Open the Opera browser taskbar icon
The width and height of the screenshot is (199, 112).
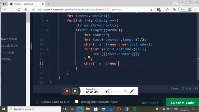click(x=119, y=109)
